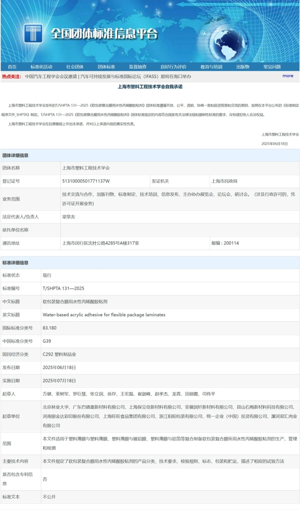Click the standard number T/SHPTA 131—2025 value

[x=63, y=288]
